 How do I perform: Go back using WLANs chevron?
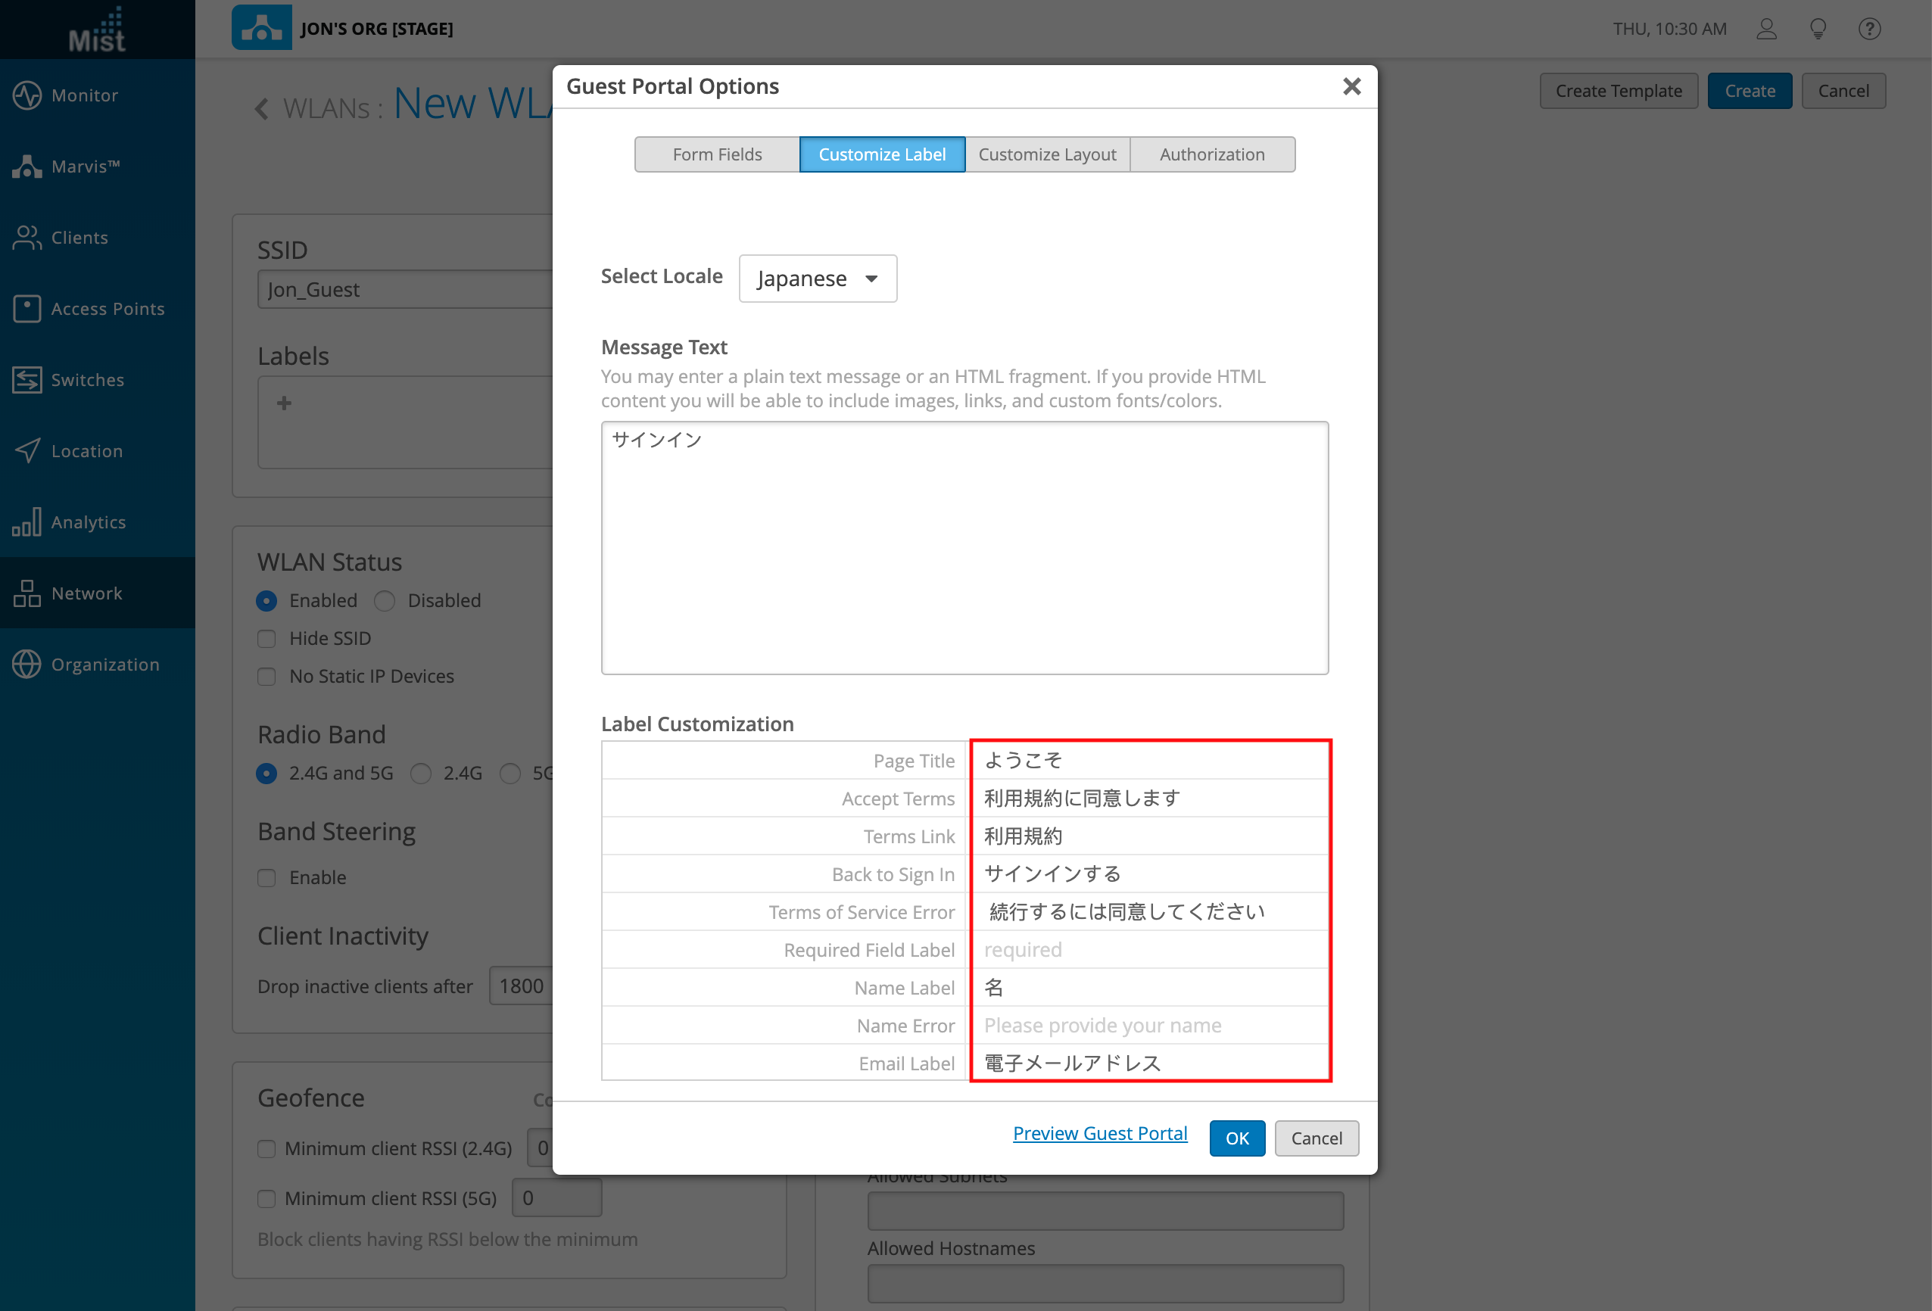point(262,108)
